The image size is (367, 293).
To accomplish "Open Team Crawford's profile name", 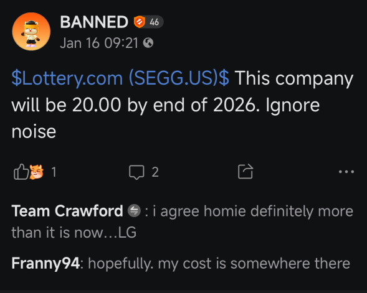I will [67, 211].
